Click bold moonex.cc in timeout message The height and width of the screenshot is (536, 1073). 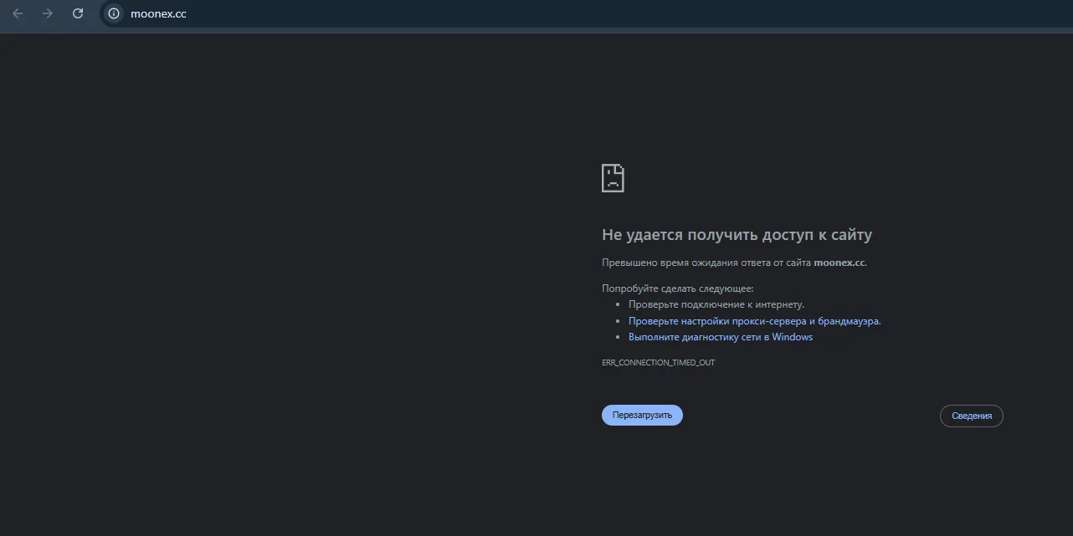(839, 263)
